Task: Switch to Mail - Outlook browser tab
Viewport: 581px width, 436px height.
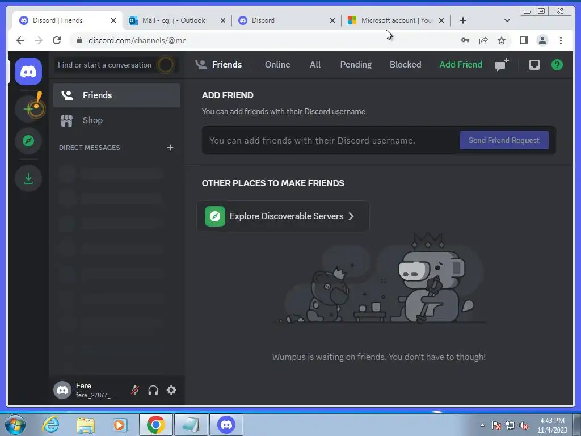Action: (x=177, y=20)
